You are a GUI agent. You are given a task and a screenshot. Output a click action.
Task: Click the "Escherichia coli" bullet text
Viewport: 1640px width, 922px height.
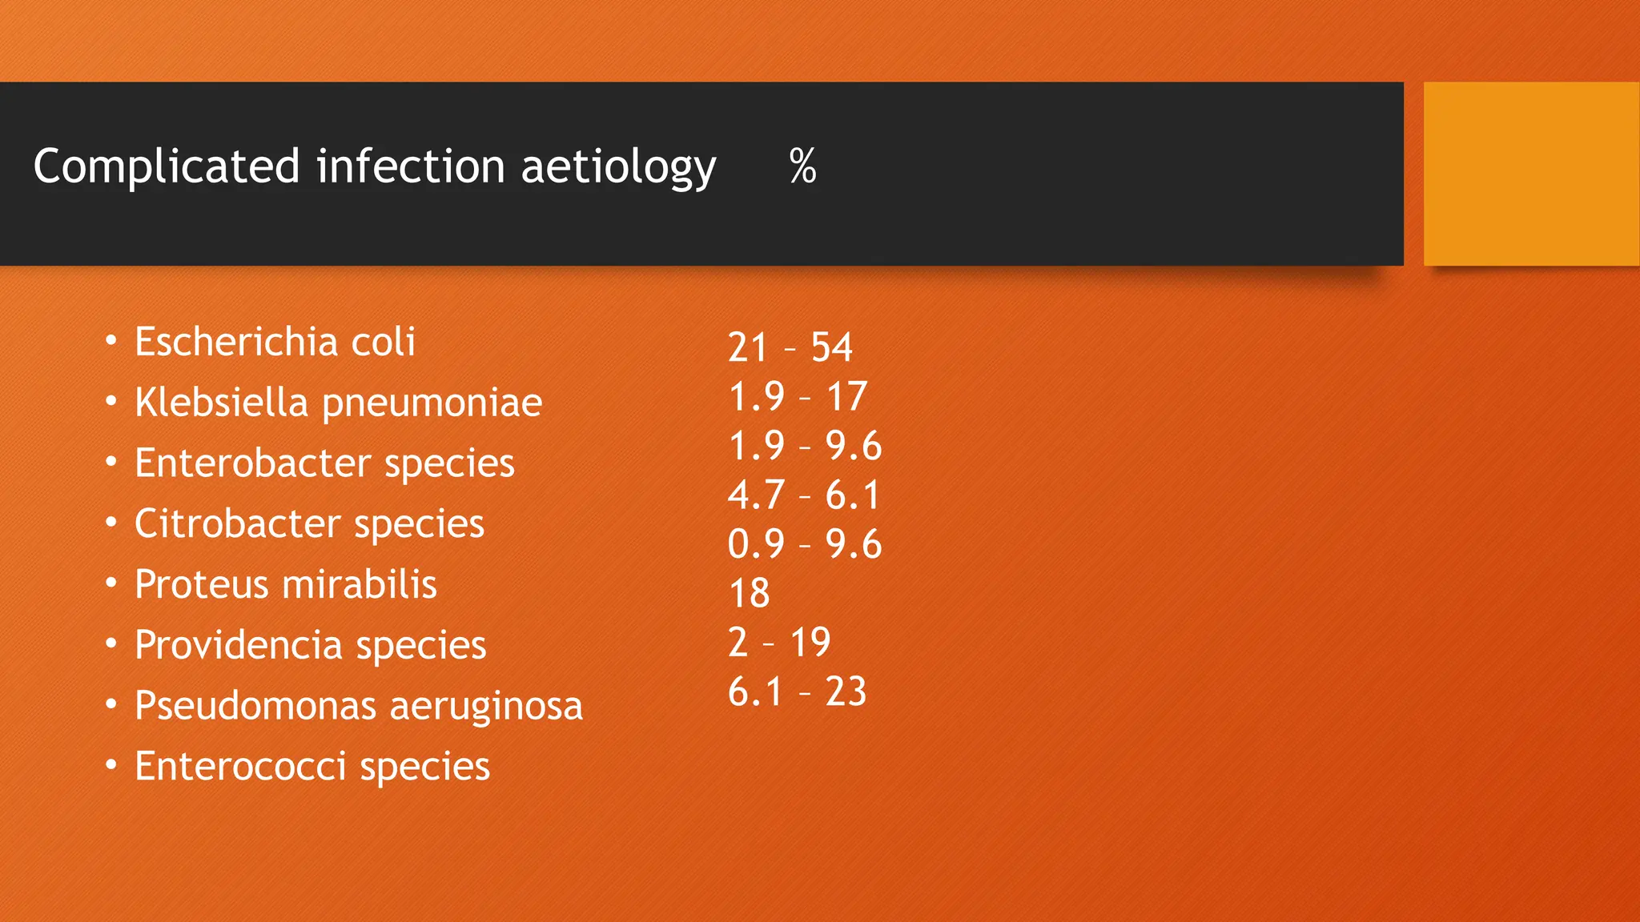click(x=275, y=342)
